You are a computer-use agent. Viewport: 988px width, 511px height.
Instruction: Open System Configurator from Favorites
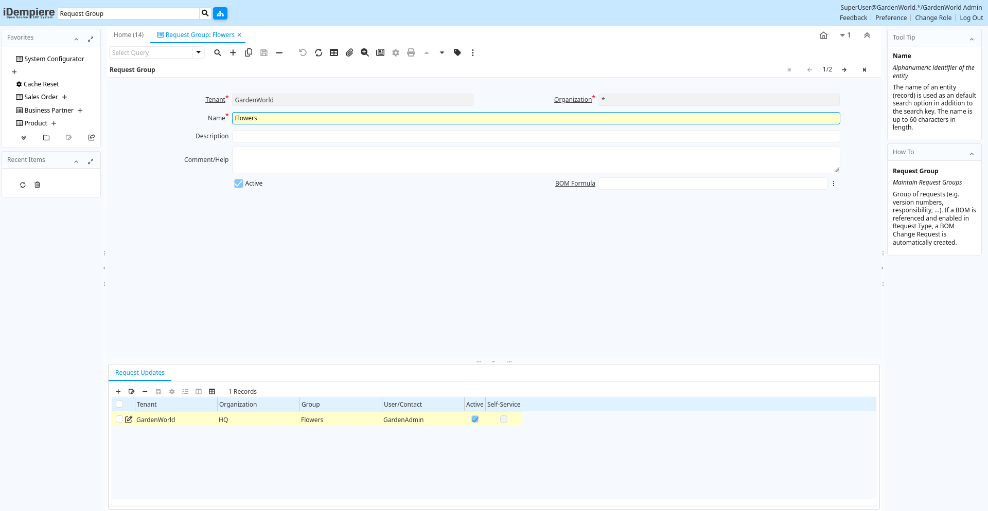pos(54,59)
